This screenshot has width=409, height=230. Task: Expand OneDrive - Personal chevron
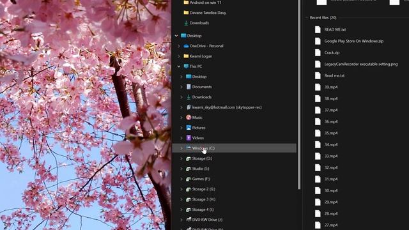179,46
